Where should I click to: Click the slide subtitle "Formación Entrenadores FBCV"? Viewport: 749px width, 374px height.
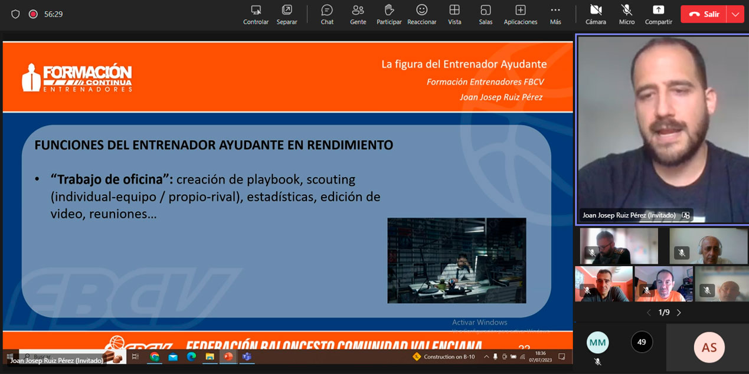tap(485, 82)
